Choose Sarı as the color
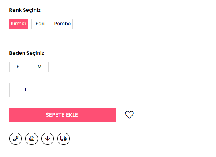This screenshot has width=216, height=157. pos(40,24)
